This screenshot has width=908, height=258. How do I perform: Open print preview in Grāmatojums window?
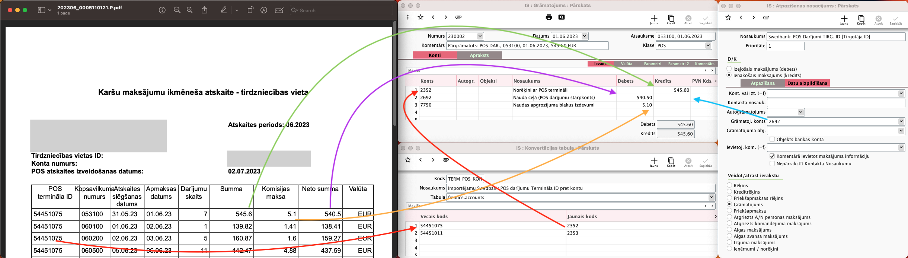pos(562,17)
